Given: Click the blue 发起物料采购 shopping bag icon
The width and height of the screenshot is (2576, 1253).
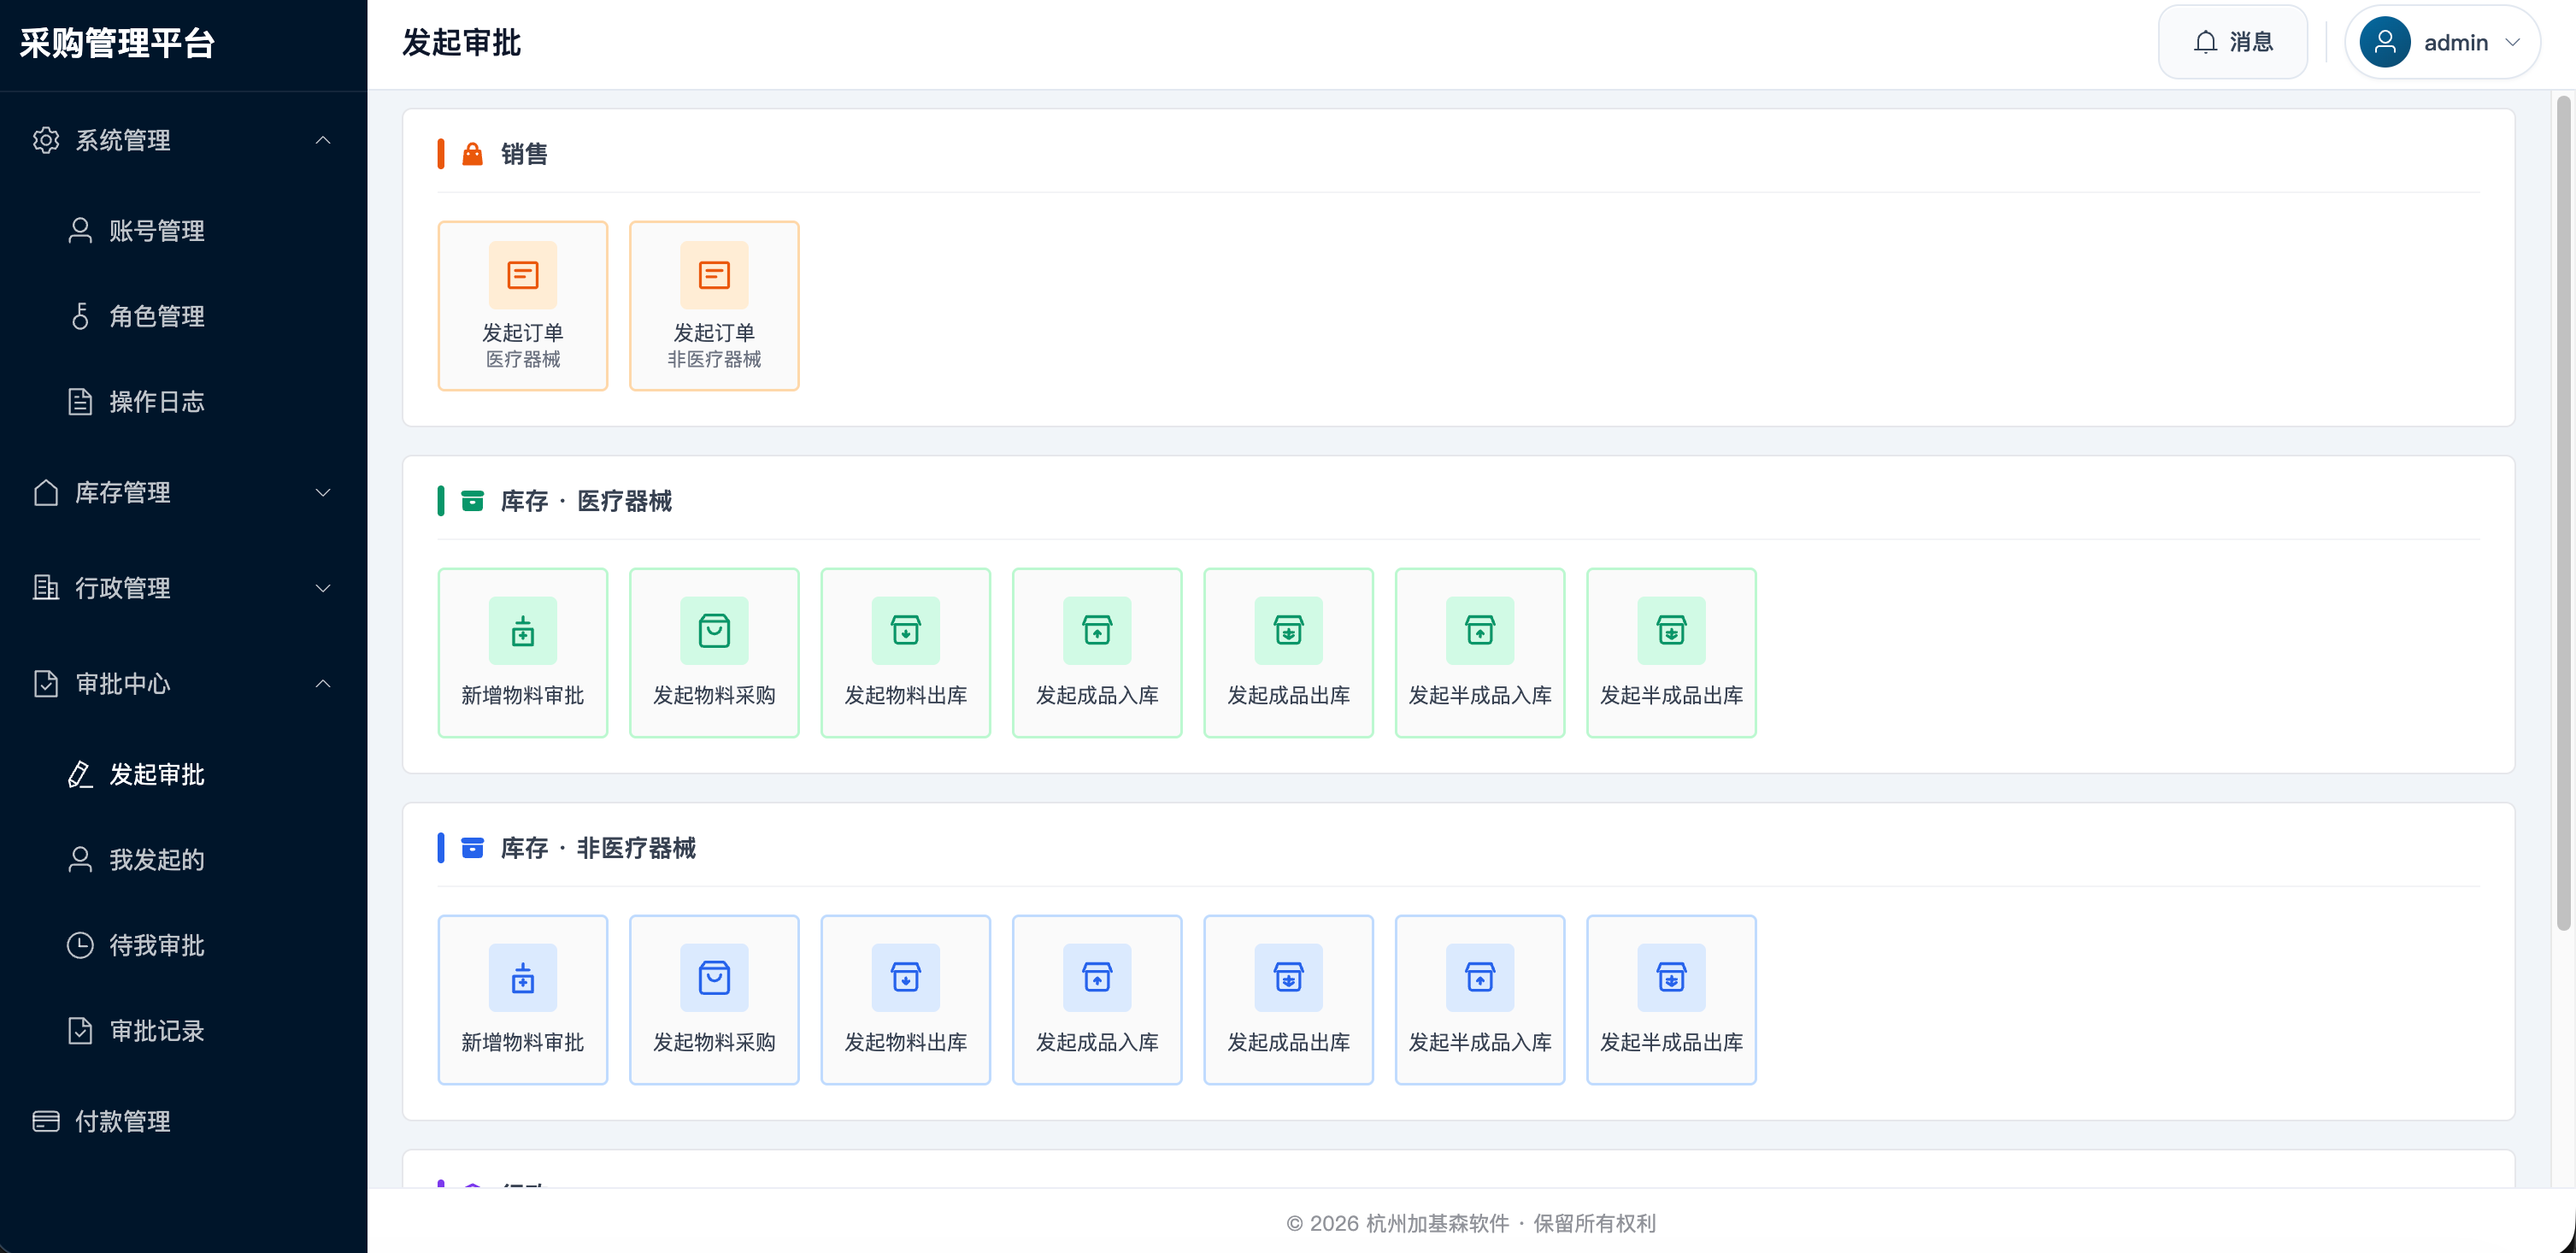Looking at the screenshot, I should 714,978.
